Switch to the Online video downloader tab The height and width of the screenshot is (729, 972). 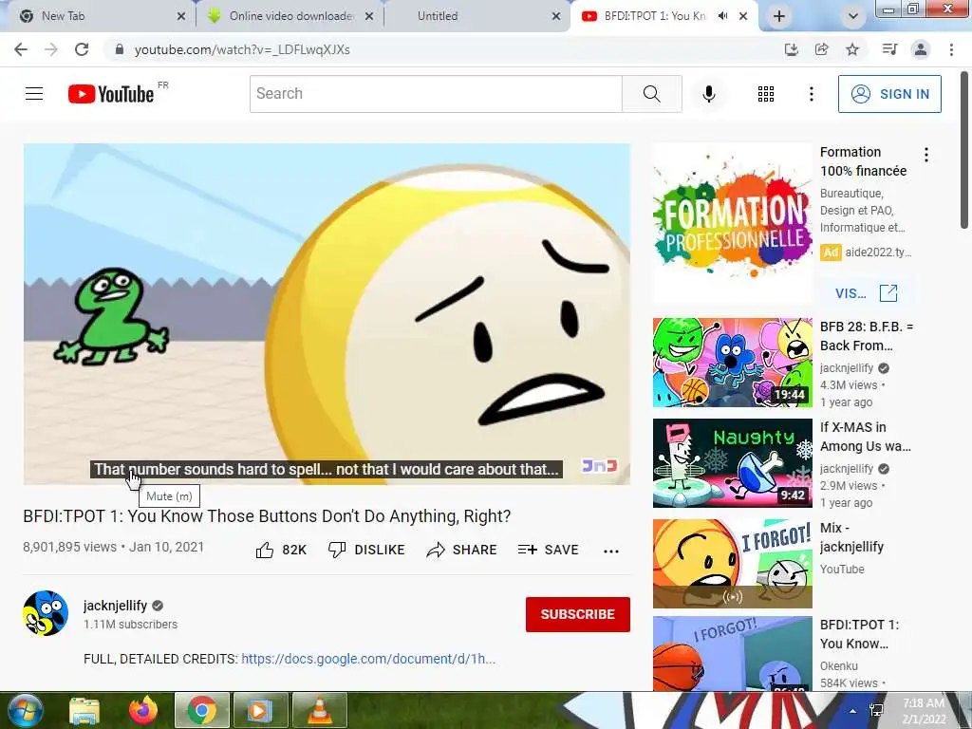[x=290, y=16]
